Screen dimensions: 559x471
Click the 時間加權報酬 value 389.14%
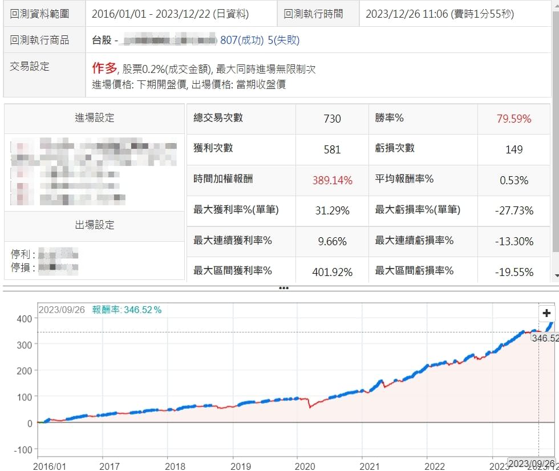(x=332, y=180)
